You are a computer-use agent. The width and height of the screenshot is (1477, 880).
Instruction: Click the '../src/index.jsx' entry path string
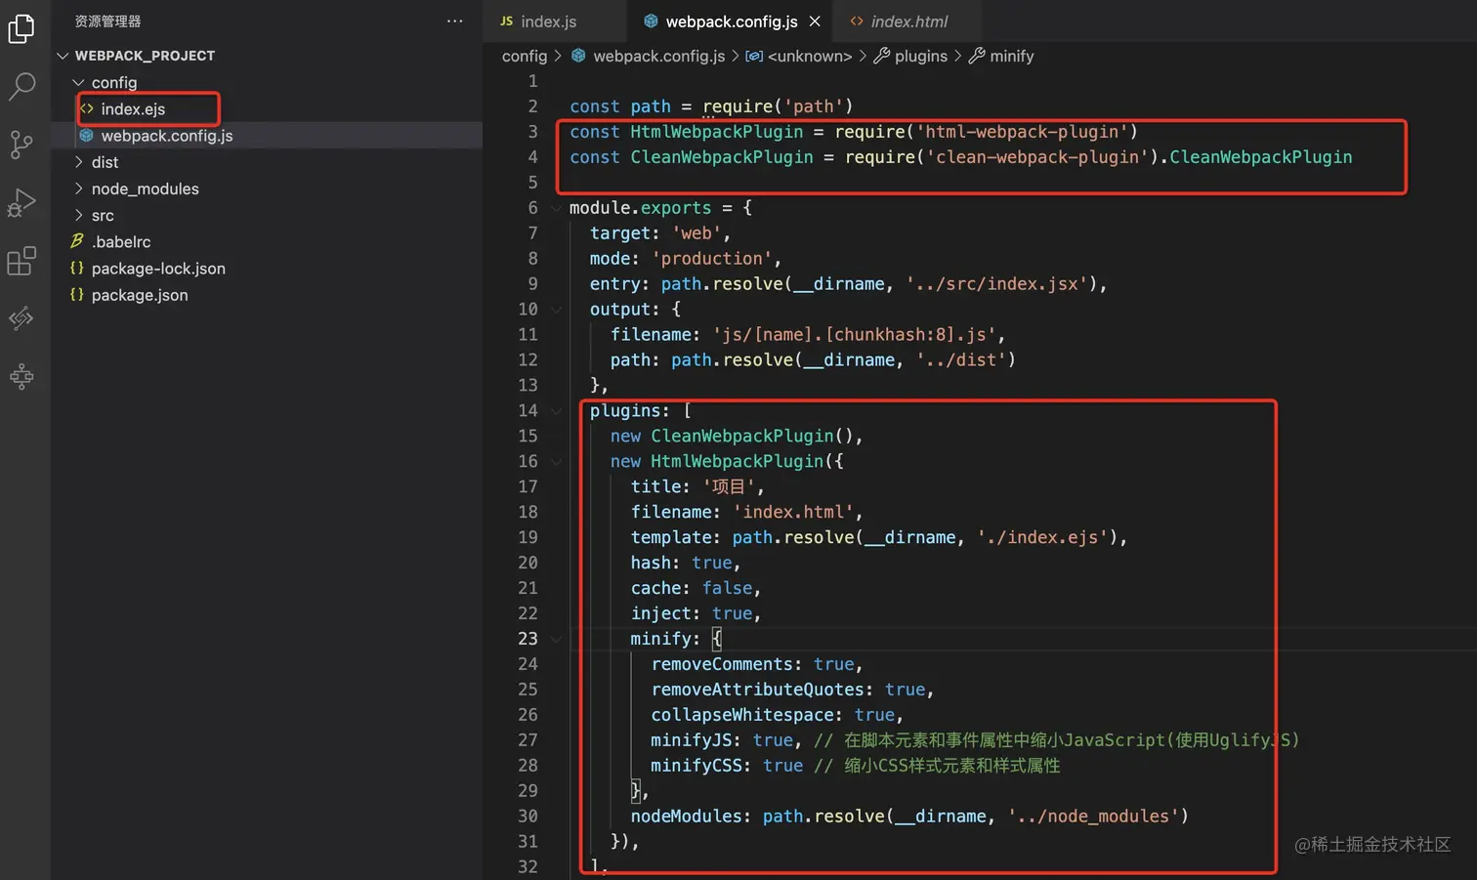(x=996, y=284)
